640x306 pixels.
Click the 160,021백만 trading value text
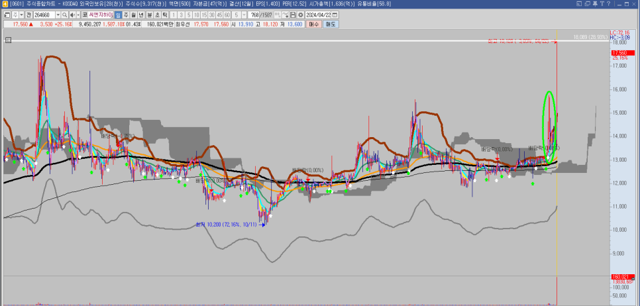point(160,24)
